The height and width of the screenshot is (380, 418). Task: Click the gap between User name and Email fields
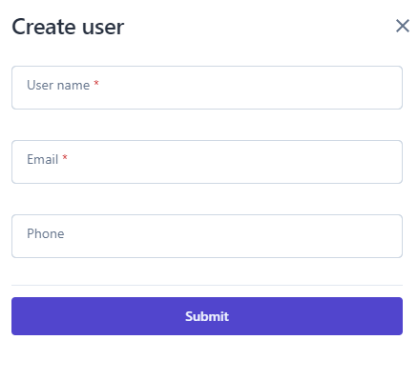pos(207,125)
